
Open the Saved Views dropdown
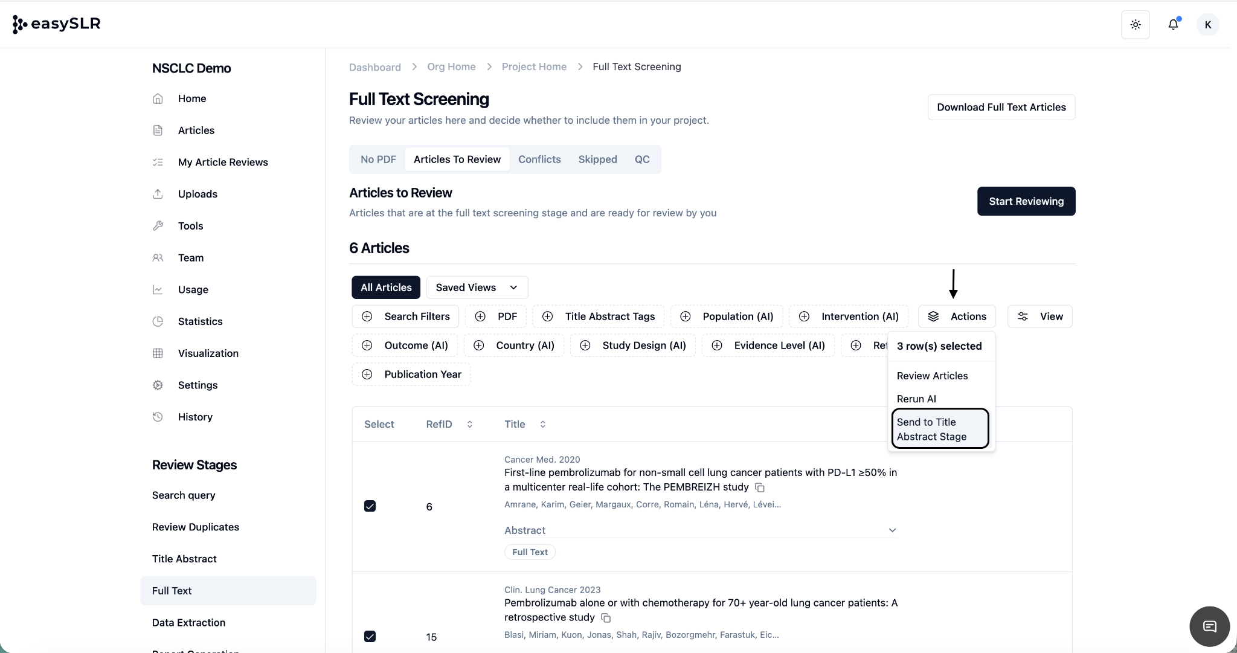coord(477,288)
